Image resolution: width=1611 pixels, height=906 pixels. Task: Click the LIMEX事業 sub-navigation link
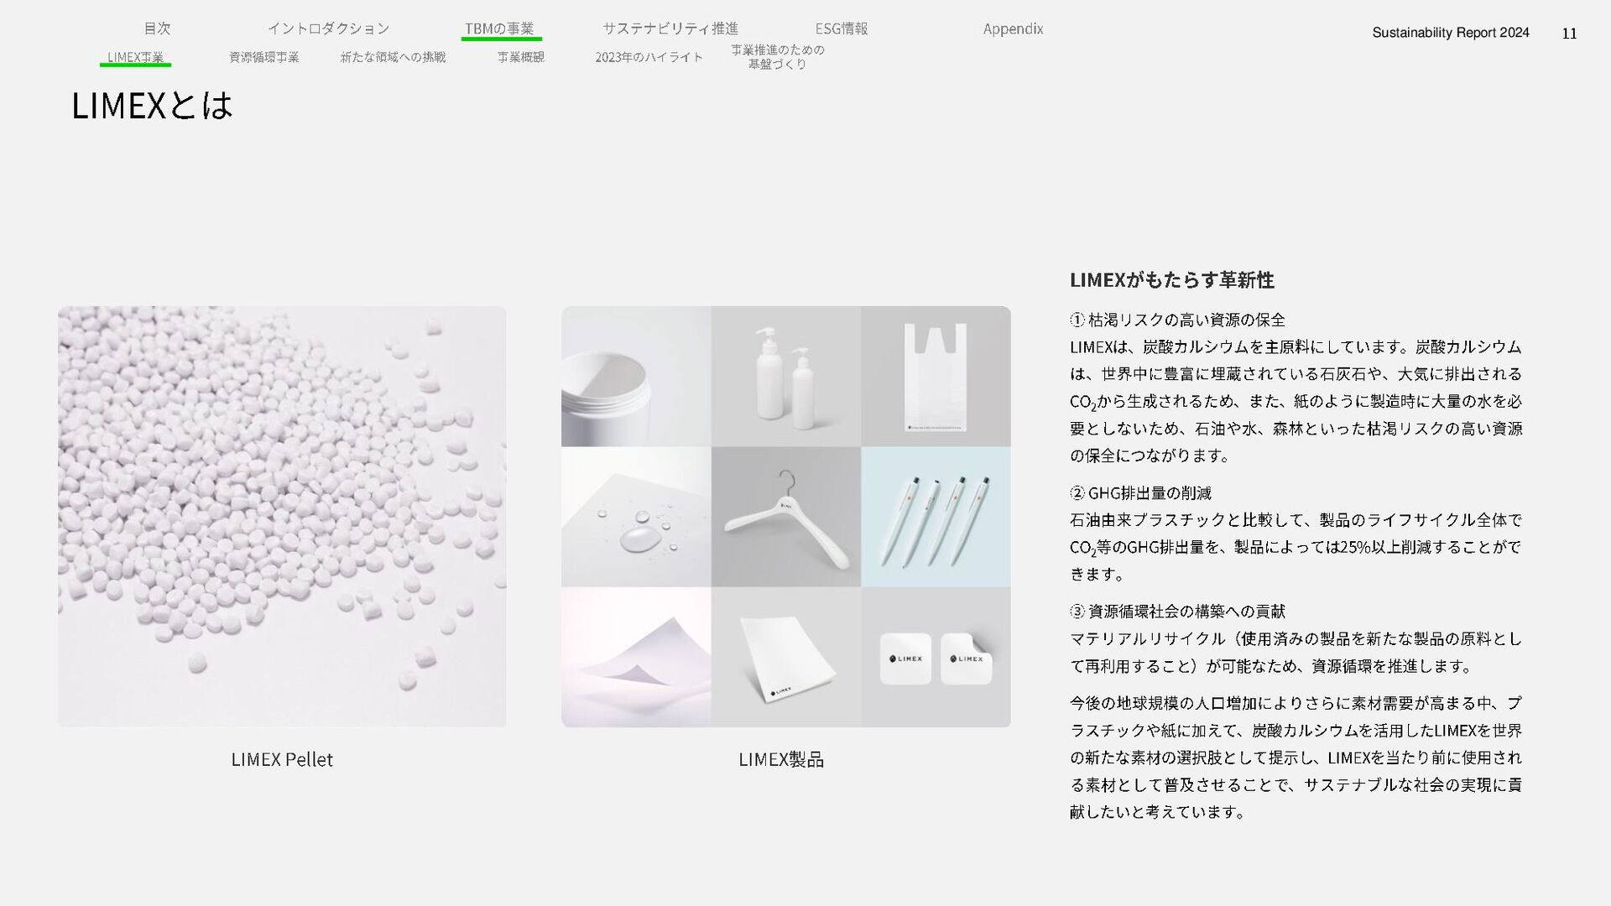[135, 57]
